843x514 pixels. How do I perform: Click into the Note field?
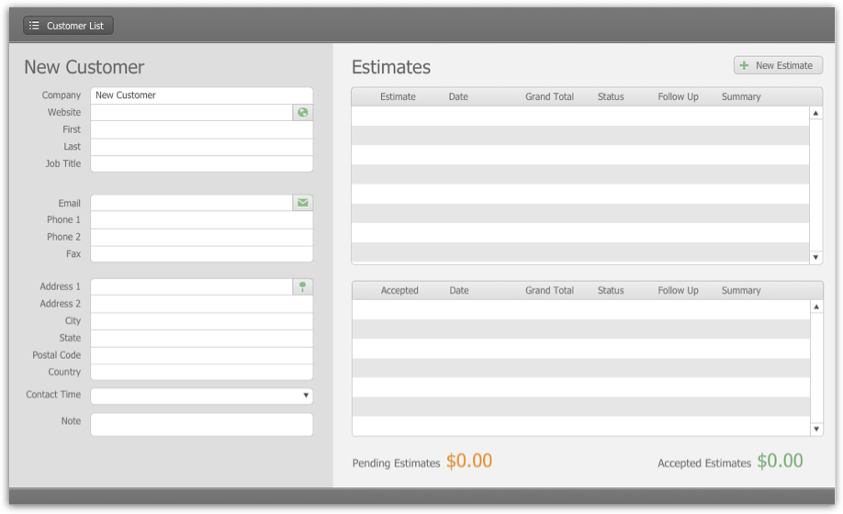(202, 424)
